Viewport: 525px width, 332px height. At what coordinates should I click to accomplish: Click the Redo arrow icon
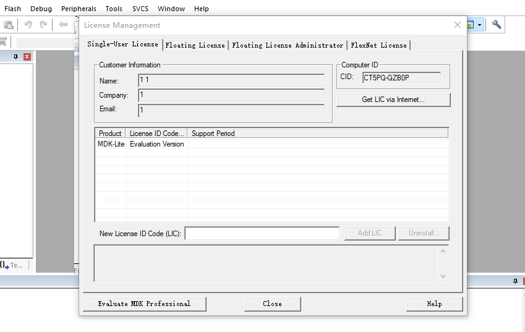coord(43,25)
